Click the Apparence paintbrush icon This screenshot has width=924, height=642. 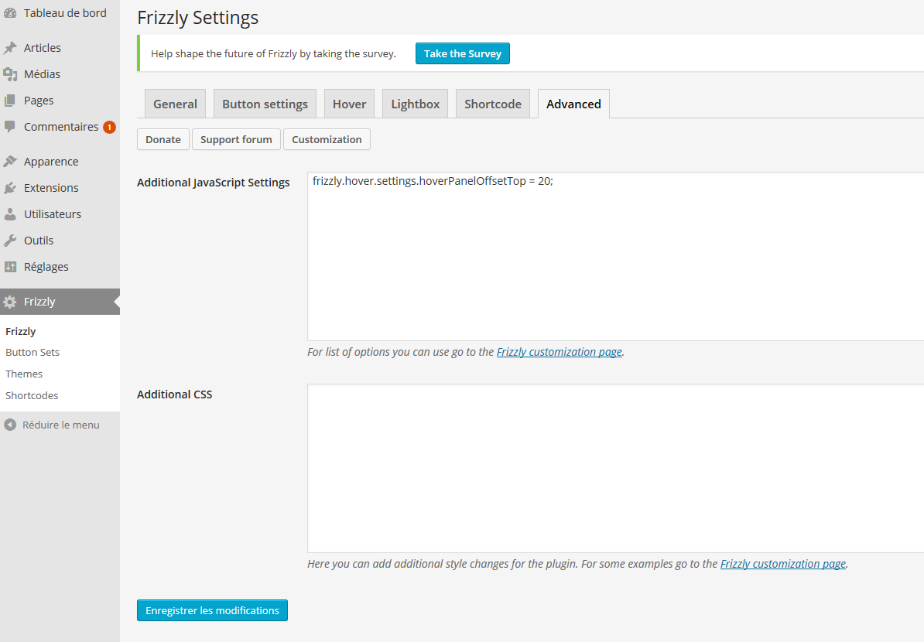coord(10,162)
